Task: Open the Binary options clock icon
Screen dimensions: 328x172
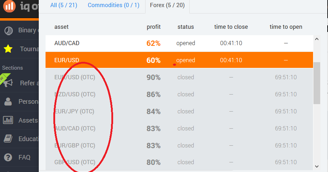Action: tap(9, 31)
